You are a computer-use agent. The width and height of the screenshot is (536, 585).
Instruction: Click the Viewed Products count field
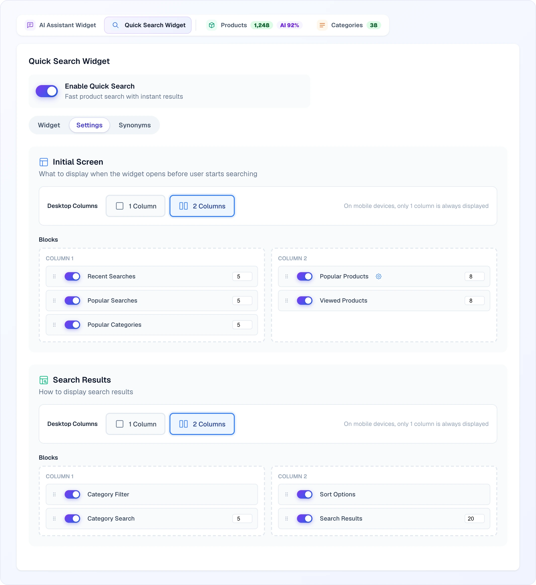[x=474, y=300]
